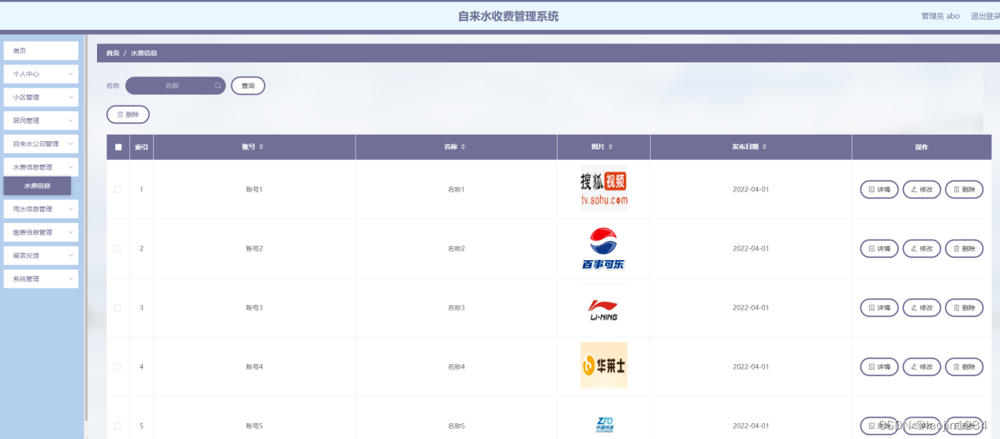Open 详情 for row 账号2
The image size is (1000, 439).
click(x=879, y=248)
